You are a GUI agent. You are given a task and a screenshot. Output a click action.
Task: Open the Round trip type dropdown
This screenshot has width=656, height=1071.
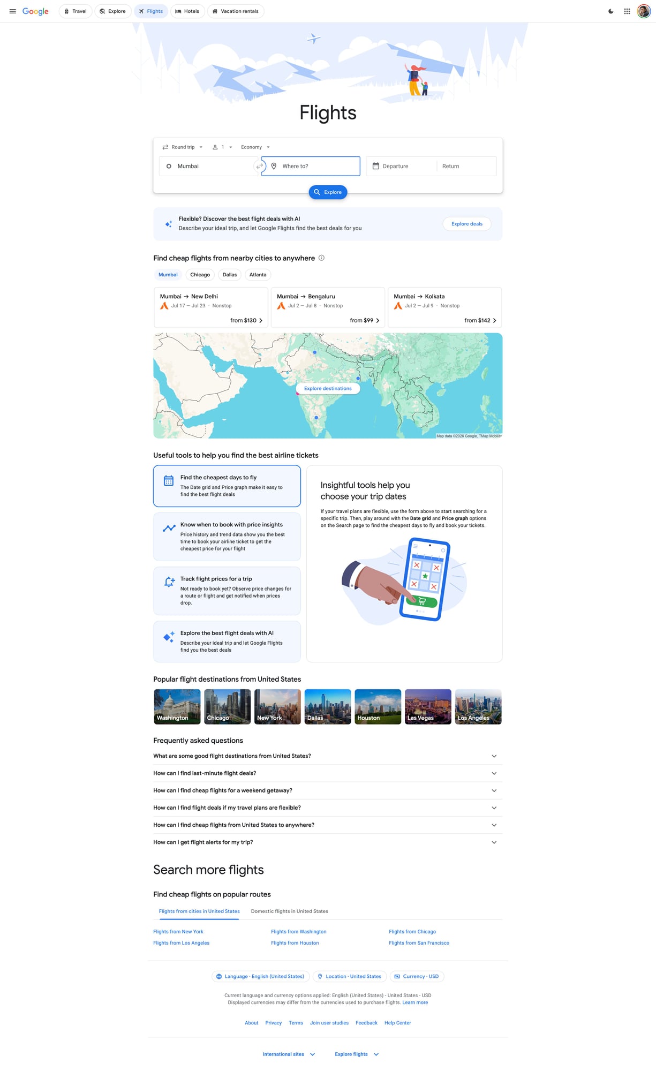(x=183, y=147)
